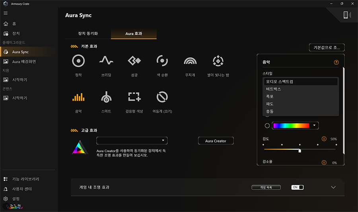Open 설정 settings gear icon
Viewport: 358px width, 212px height.
click(x=6, y=199)
